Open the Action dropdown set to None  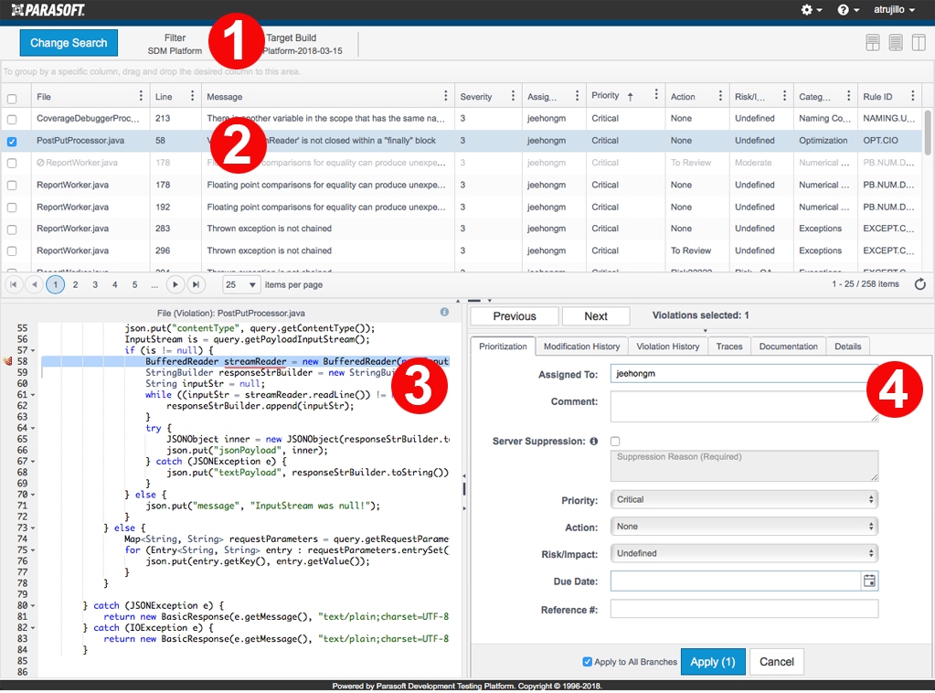pos(744,526)
